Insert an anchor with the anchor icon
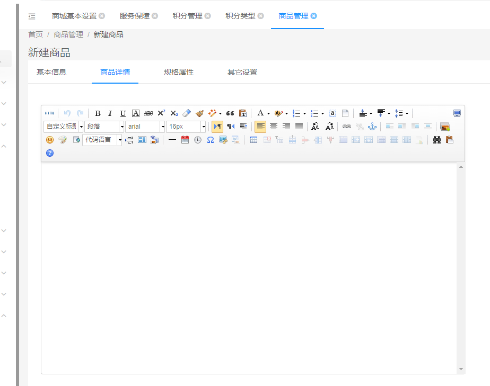Image resolution: width=490 pixels, height=386 pixels. [372, 127]
